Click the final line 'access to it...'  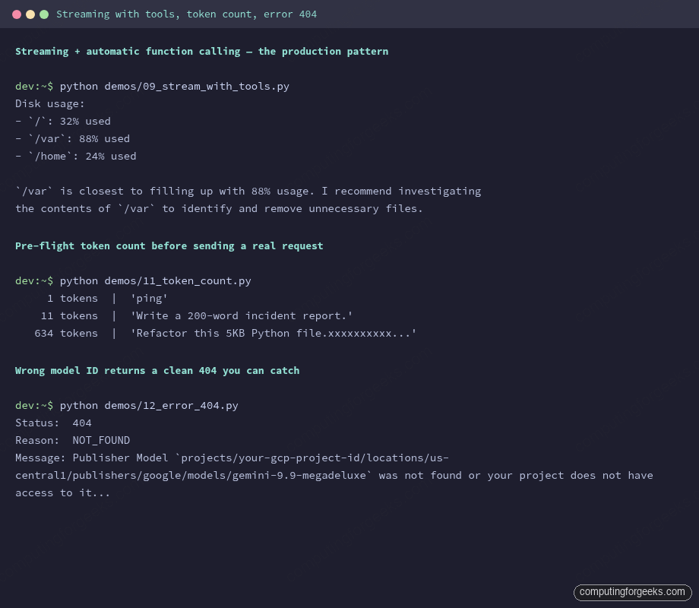pos(62,493)
